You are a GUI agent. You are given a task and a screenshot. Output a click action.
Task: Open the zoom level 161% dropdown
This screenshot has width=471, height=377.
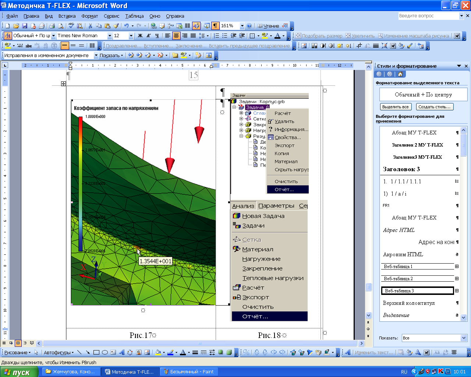(x=242, y=26)
